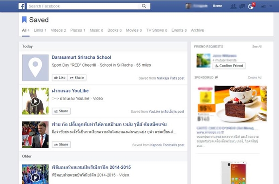This screenshot has height=184, width=279.
Task: Open the smartphone sponsored ad image
Action: pyautogui.click(x=234, y=172)
